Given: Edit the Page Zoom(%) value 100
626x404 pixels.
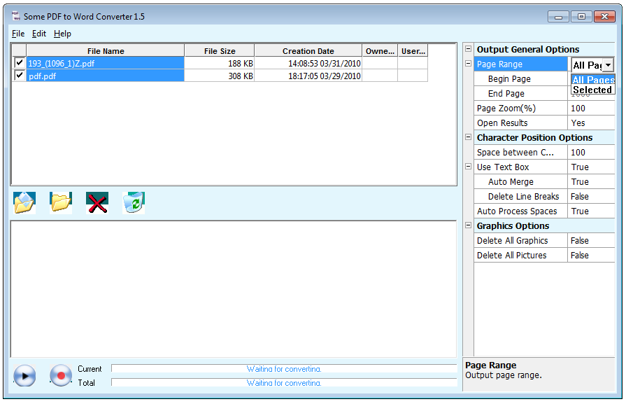Looking at the screenshot, I should pos(591,108).
